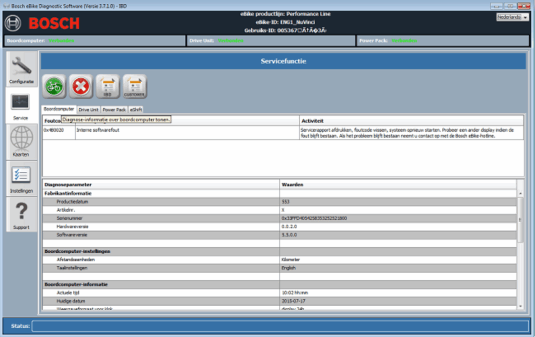Click the software version value 5.5.0.0
The width and height of the screenshot is (535, 337).
[289, 235]
